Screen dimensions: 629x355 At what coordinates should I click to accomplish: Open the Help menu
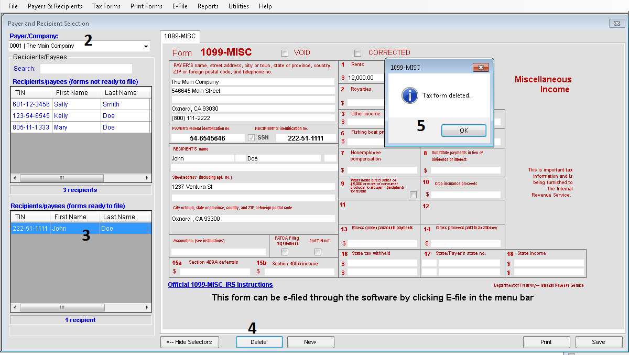click(265, 6)
